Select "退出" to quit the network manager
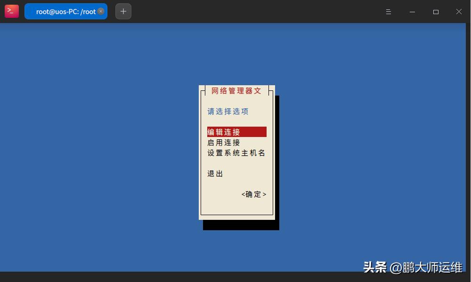The height and width of the screenshot is (282, 471). point(214,173)
